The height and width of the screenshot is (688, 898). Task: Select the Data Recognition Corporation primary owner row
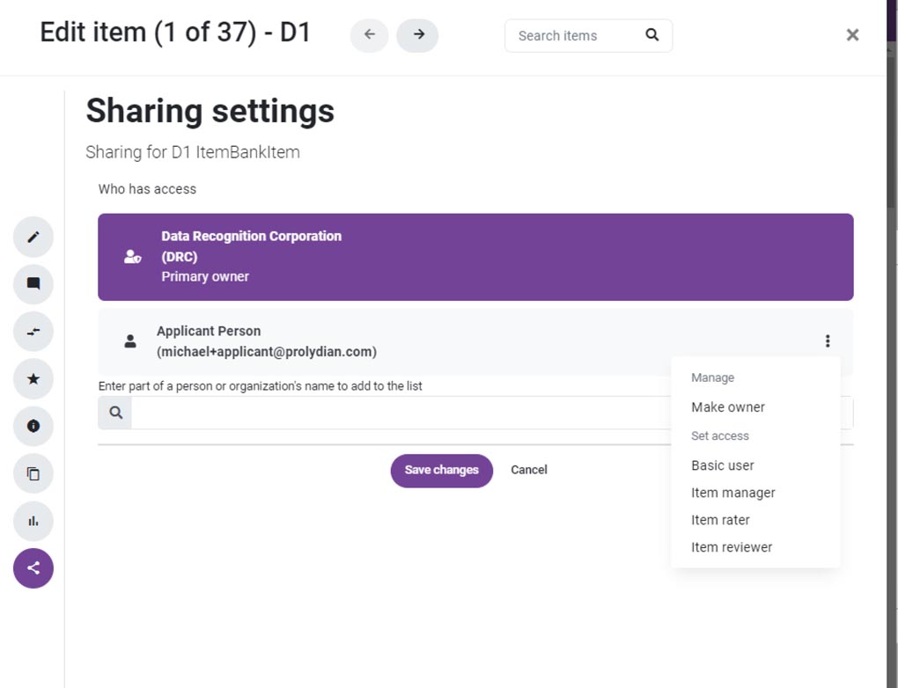point(475,257)
